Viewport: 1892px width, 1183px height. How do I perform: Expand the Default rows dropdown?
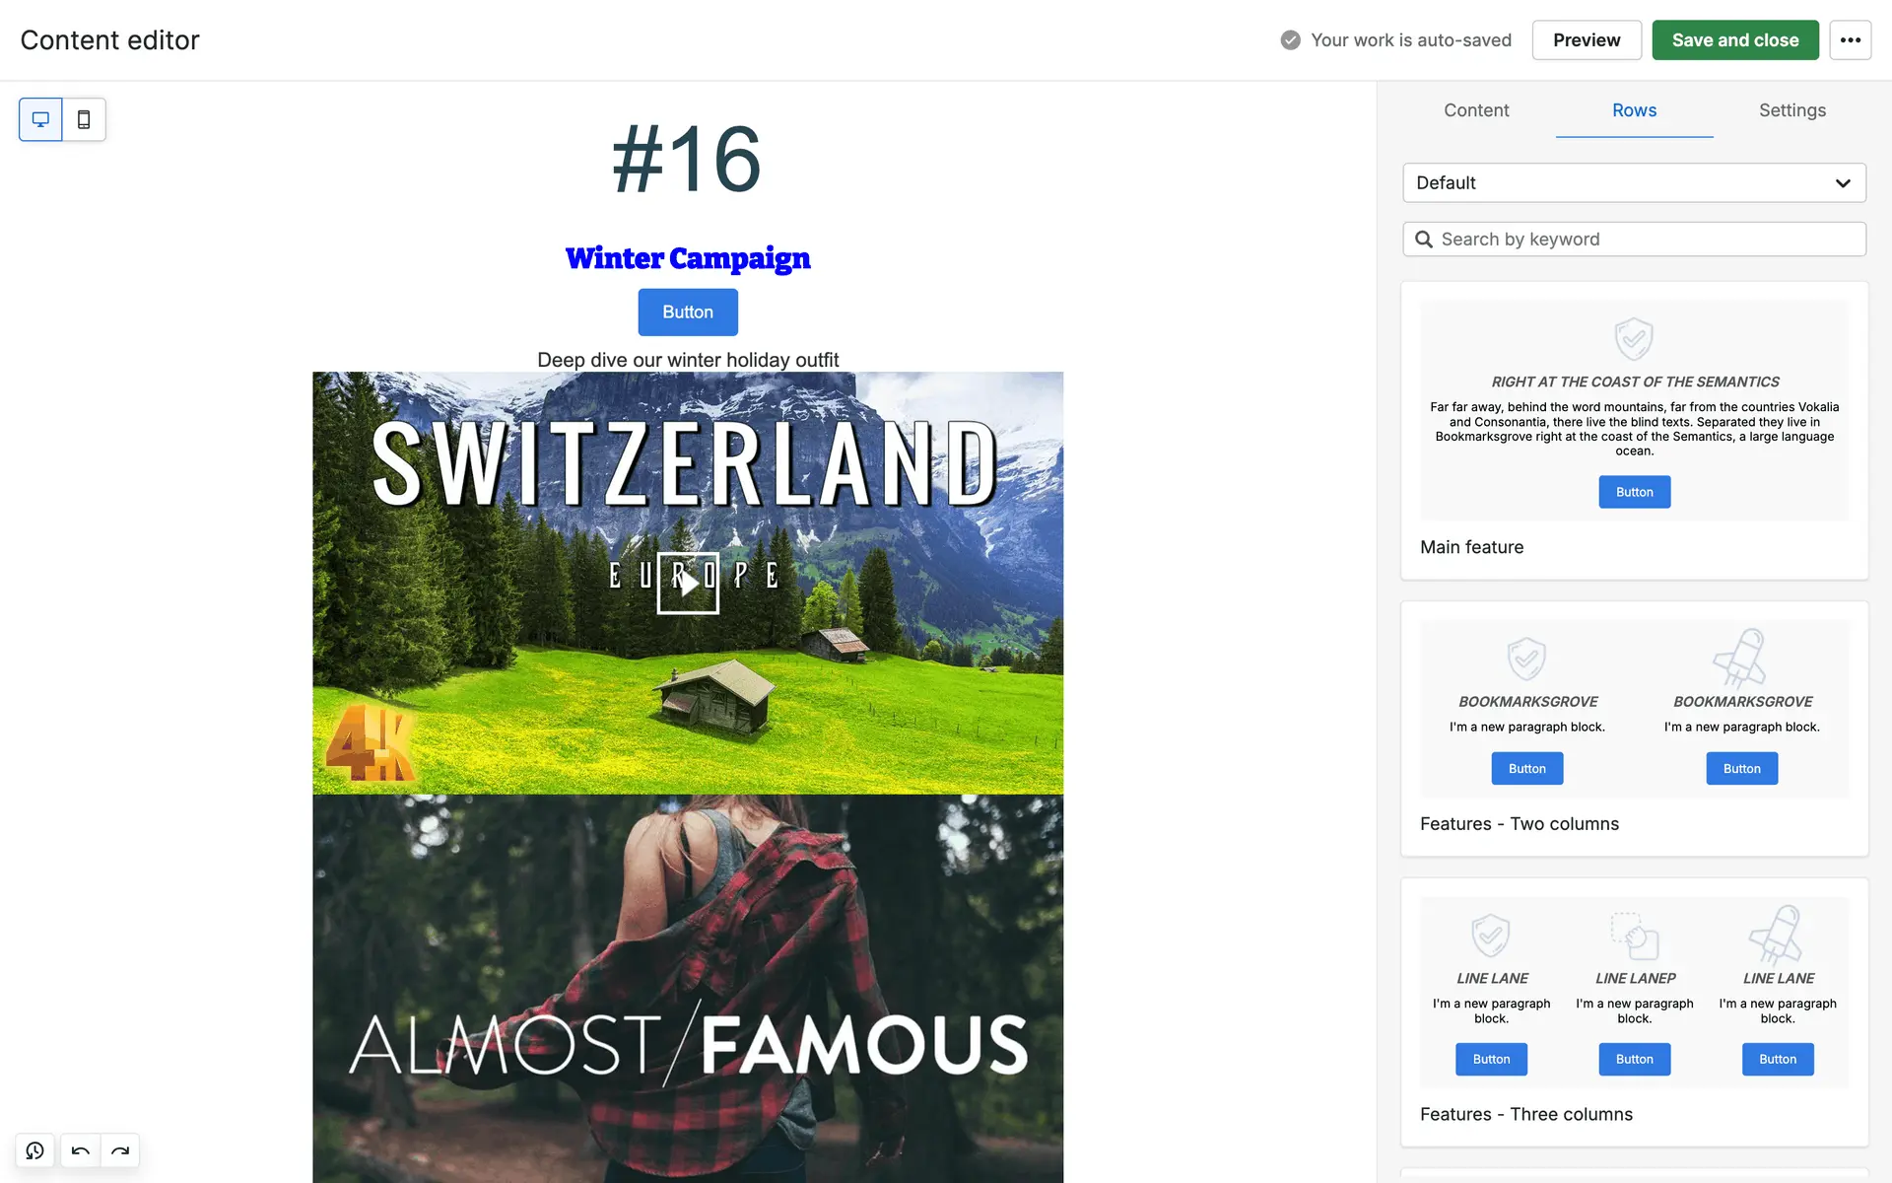pyautogui.click(x=1634, y=183)
